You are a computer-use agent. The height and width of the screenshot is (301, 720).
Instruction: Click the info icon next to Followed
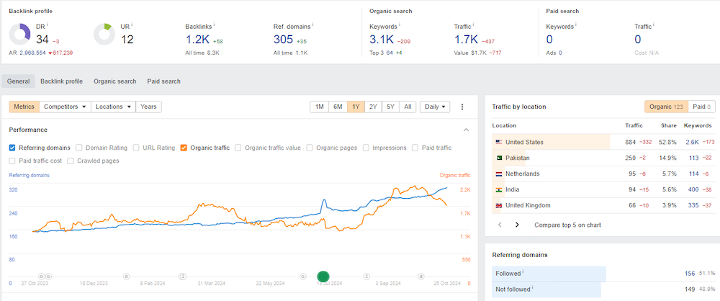[x=523, y=272]
